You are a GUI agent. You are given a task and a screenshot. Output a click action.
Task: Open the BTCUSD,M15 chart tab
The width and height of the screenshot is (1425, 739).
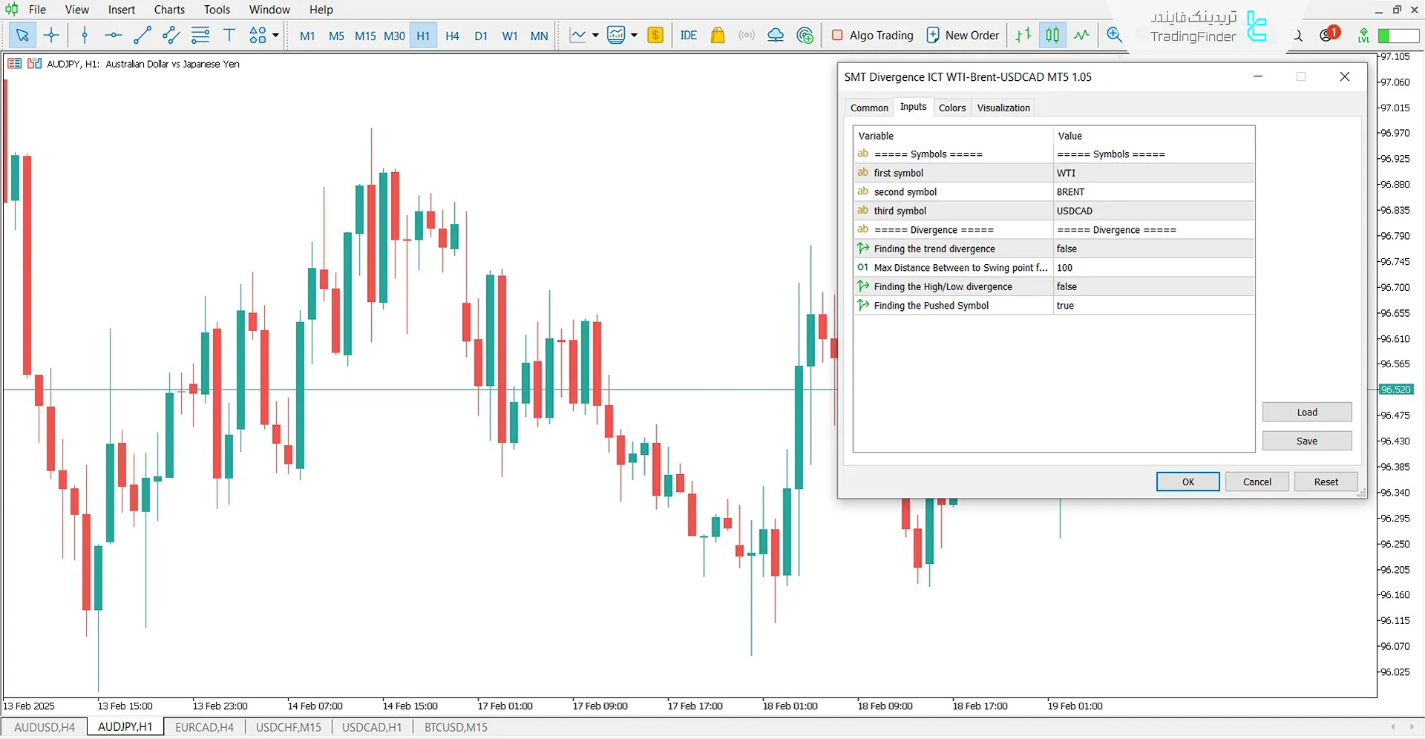coord(456,727)
